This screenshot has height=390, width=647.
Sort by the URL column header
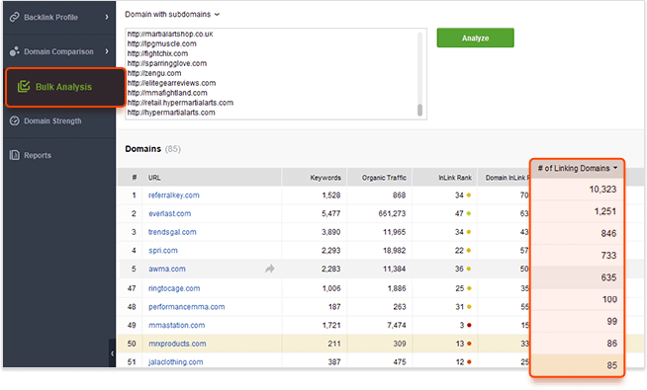pyautogui.click(x=154, y=178)
